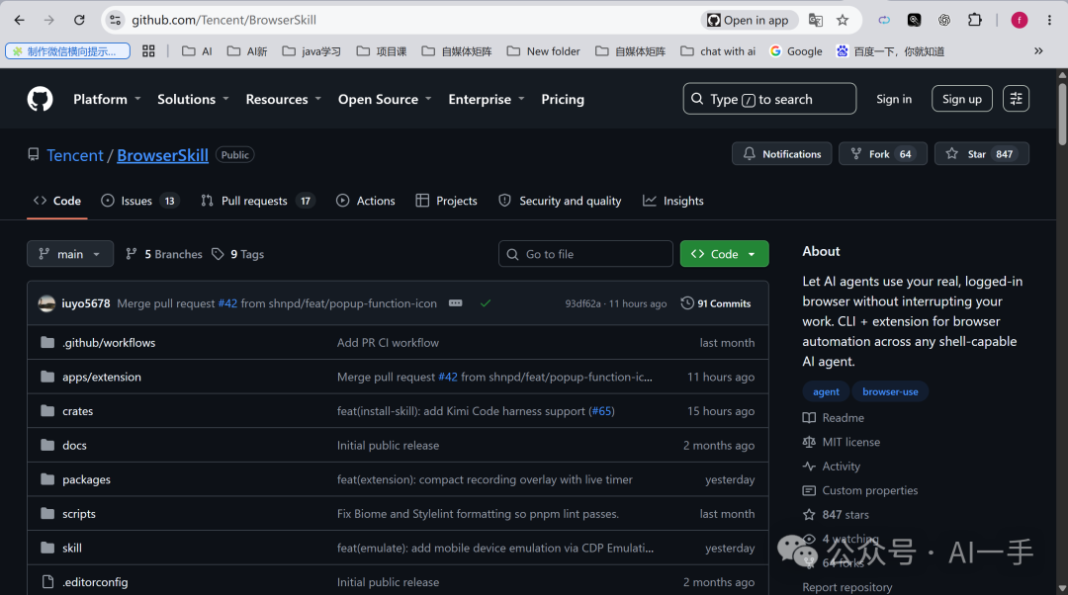Open the green Code dropdown button

724,254
